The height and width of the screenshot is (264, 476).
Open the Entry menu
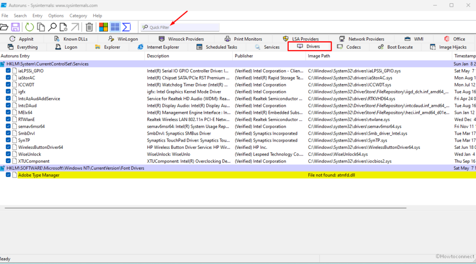pos(37,15)
